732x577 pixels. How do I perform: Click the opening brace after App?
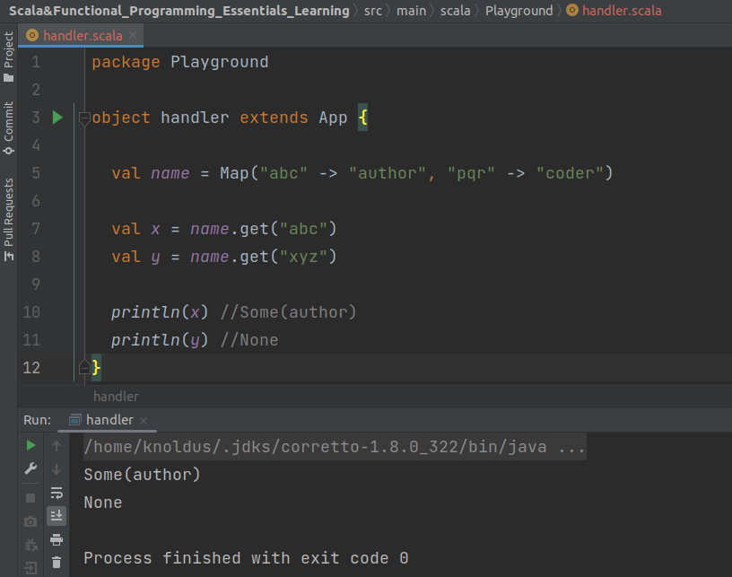362,118
